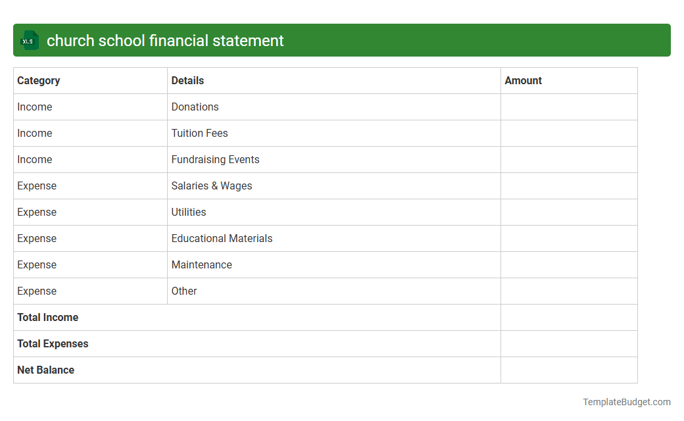
Task: Click the Utilities expense row
Action: click(189, 212)
